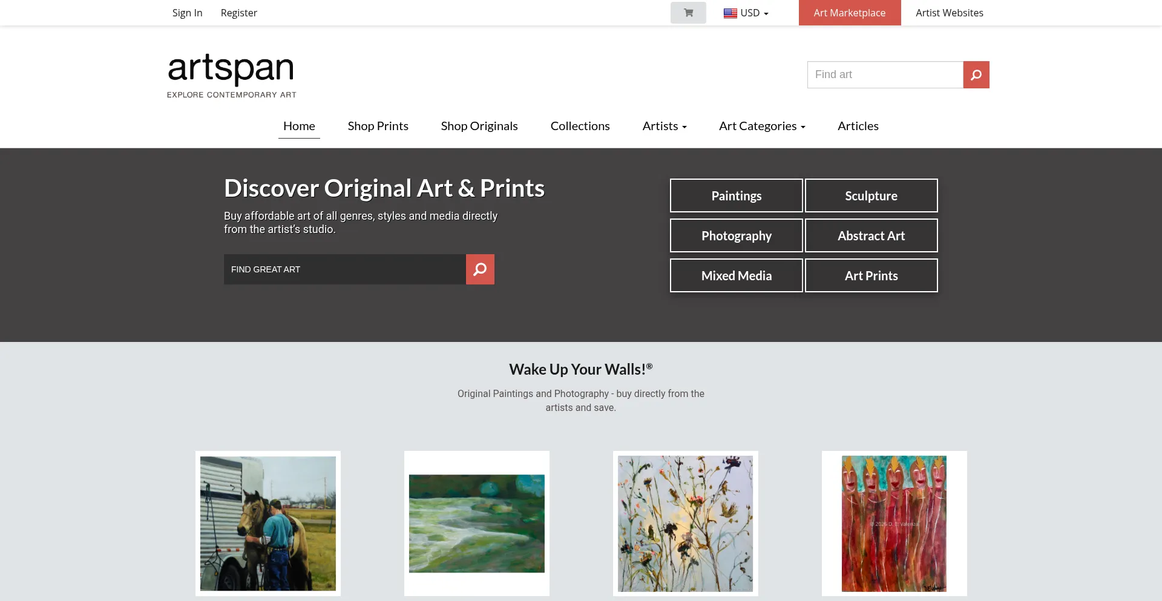The width and height of the screenshot is (1162, 601).
Task: Go to Shop Prints page
Action: point(378,126)
